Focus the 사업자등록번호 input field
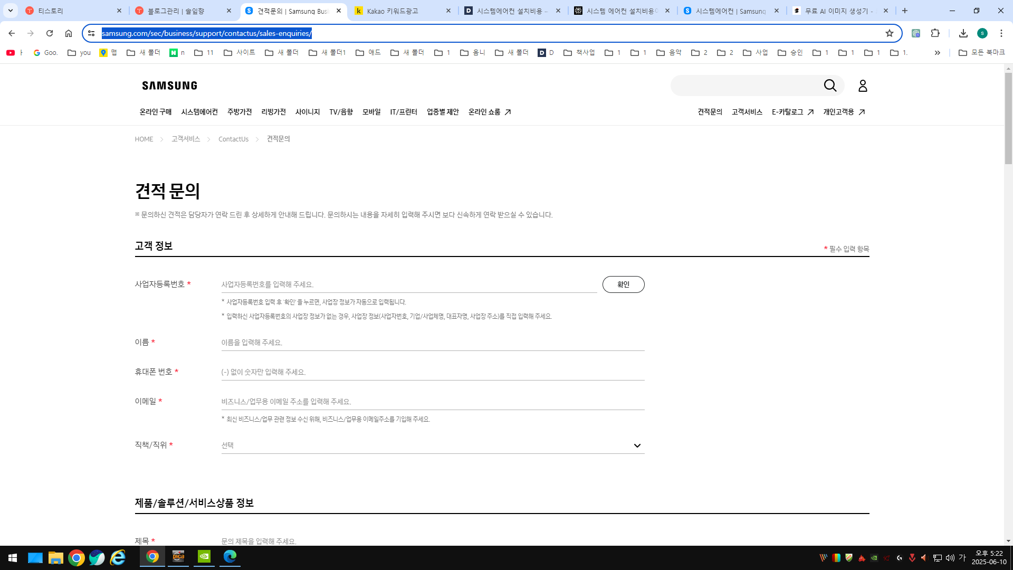This screenshot has width=1013, height=570. pyautogui.click(x=409, y=284)
